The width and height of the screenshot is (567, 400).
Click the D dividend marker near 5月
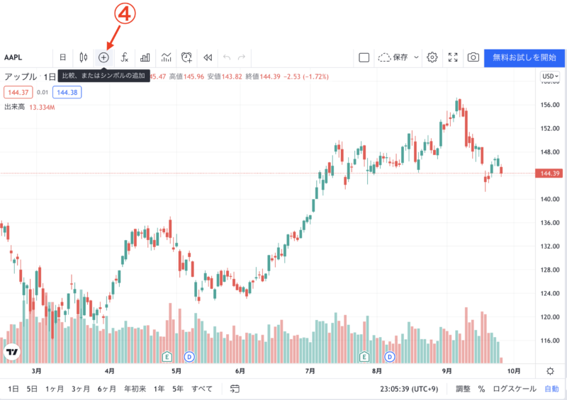tap(189, 357)
